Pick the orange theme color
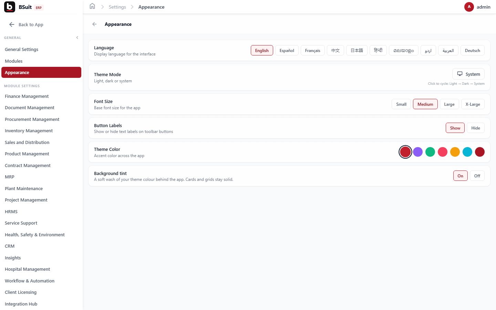 [x=455, y=152]
